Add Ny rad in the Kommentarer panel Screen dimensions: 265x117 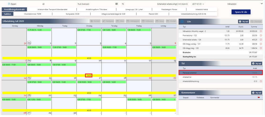point(257,93)
